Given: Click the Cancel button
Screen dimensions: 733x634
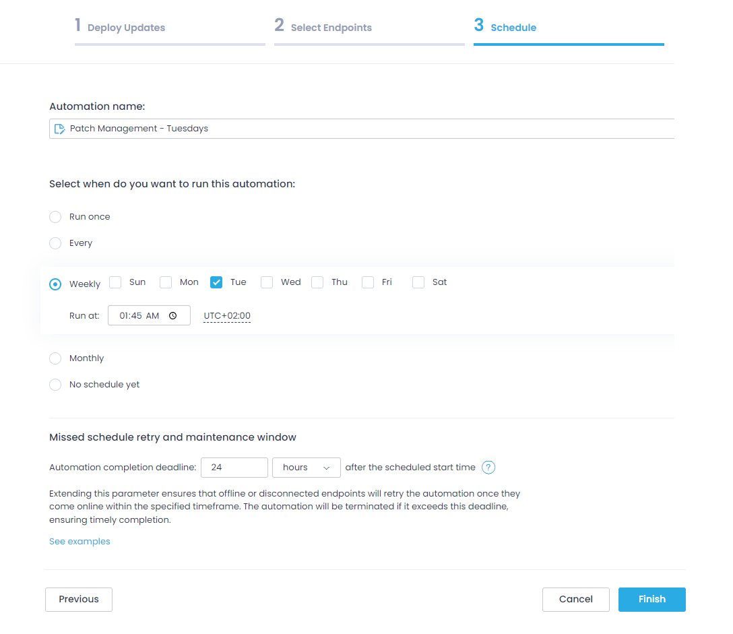Looking at the screenshot, I should click(x=575, y=600).
